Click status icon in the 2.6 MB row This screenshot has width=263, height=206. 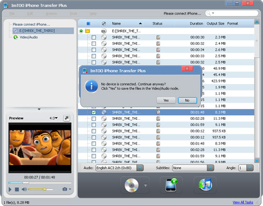pyautogui.click(x=158, y=50)
